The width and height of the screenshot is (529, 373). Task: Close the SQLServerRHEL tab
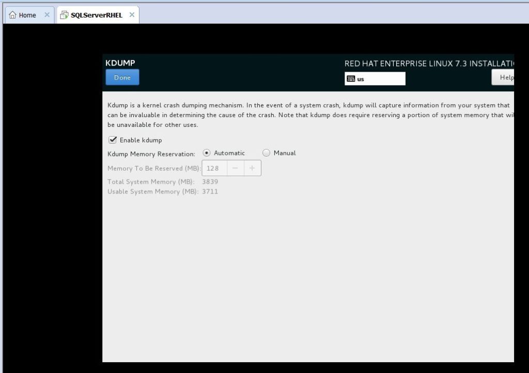(x=132, y=15)
